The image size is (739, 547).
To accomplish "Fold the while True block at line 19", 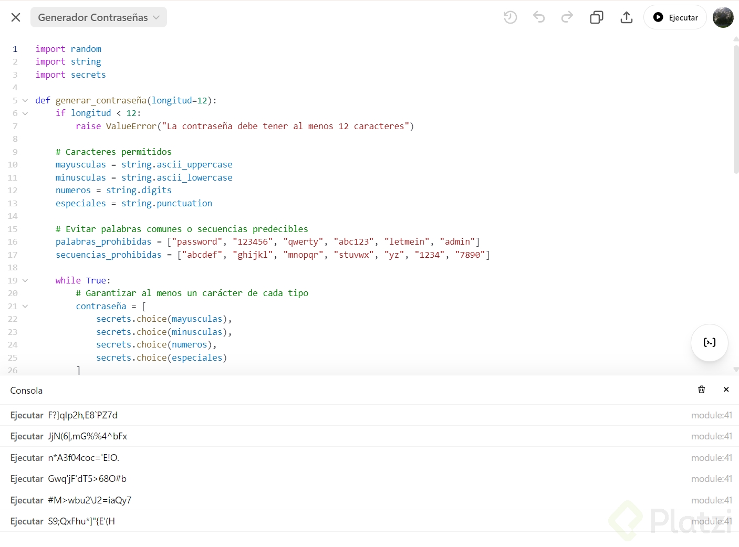I will pos(25,280).
